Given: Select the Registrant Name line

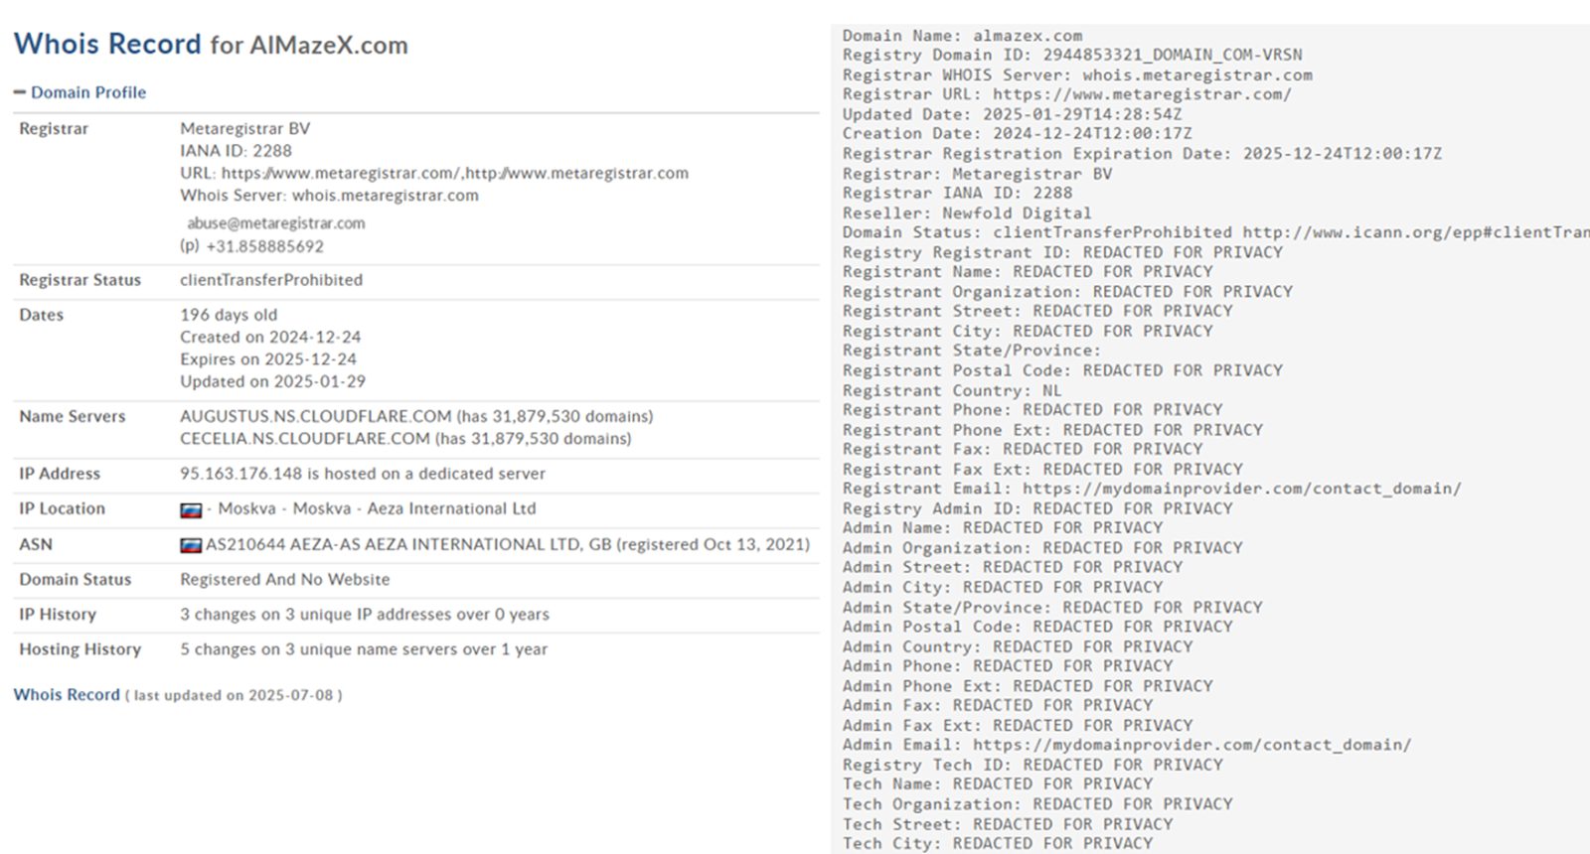Looking at the screenshot, I should [1028, 271].
